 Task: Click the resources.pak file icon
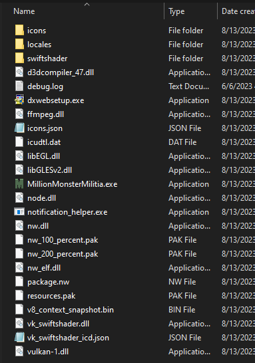click(x=19, y=296)
